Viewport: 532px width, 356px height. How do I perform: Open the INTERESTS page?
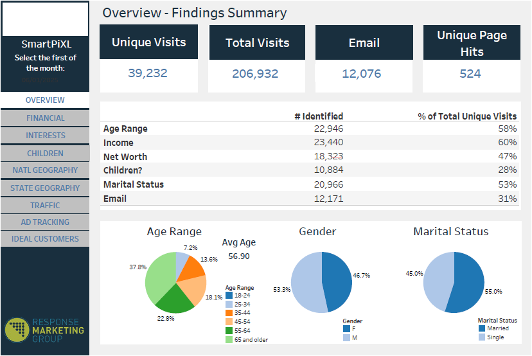click(45, 136)
